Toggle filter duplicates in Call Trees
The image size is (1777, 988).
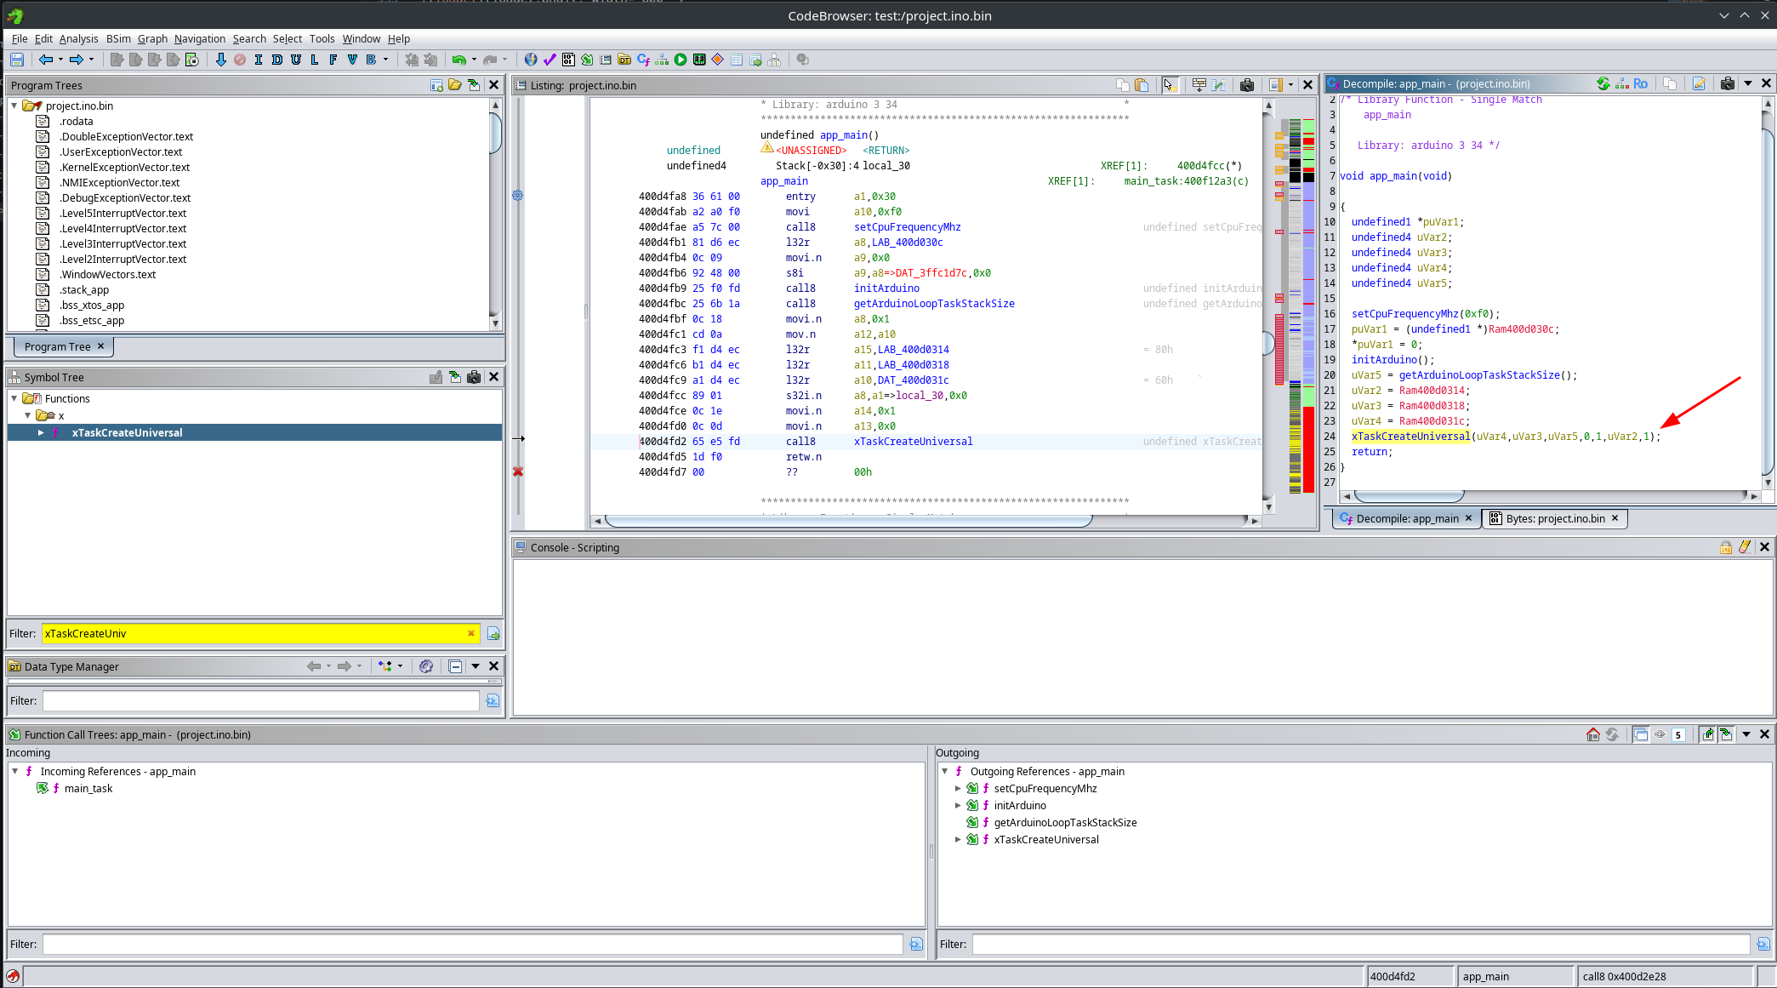click(1641, 734)
